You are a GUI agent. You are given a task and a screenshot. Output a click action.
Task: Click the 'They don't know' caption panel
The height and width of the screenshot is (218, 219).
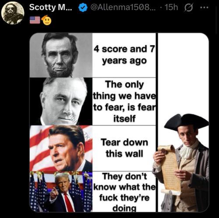pyautogui.click(x=124, y=192)
